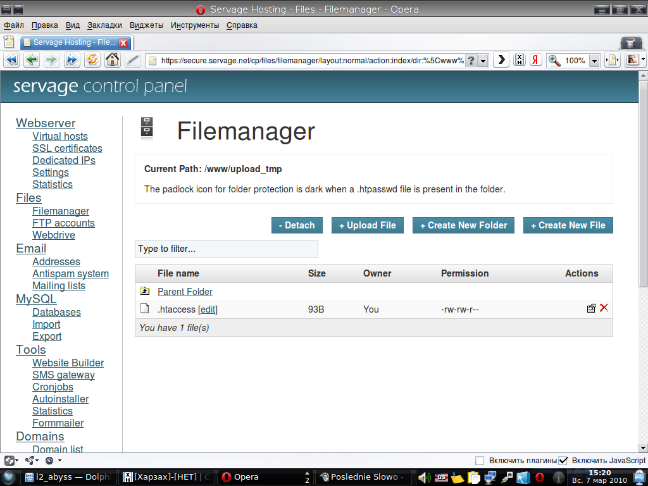Open the Вид menu
This screenshot has width=648, height=486.
[x=73, y=25]
